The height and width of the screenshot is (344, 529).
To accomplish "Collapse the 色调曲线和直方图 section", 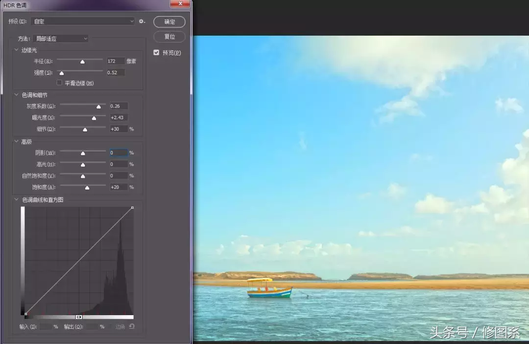I will (16, 199).
